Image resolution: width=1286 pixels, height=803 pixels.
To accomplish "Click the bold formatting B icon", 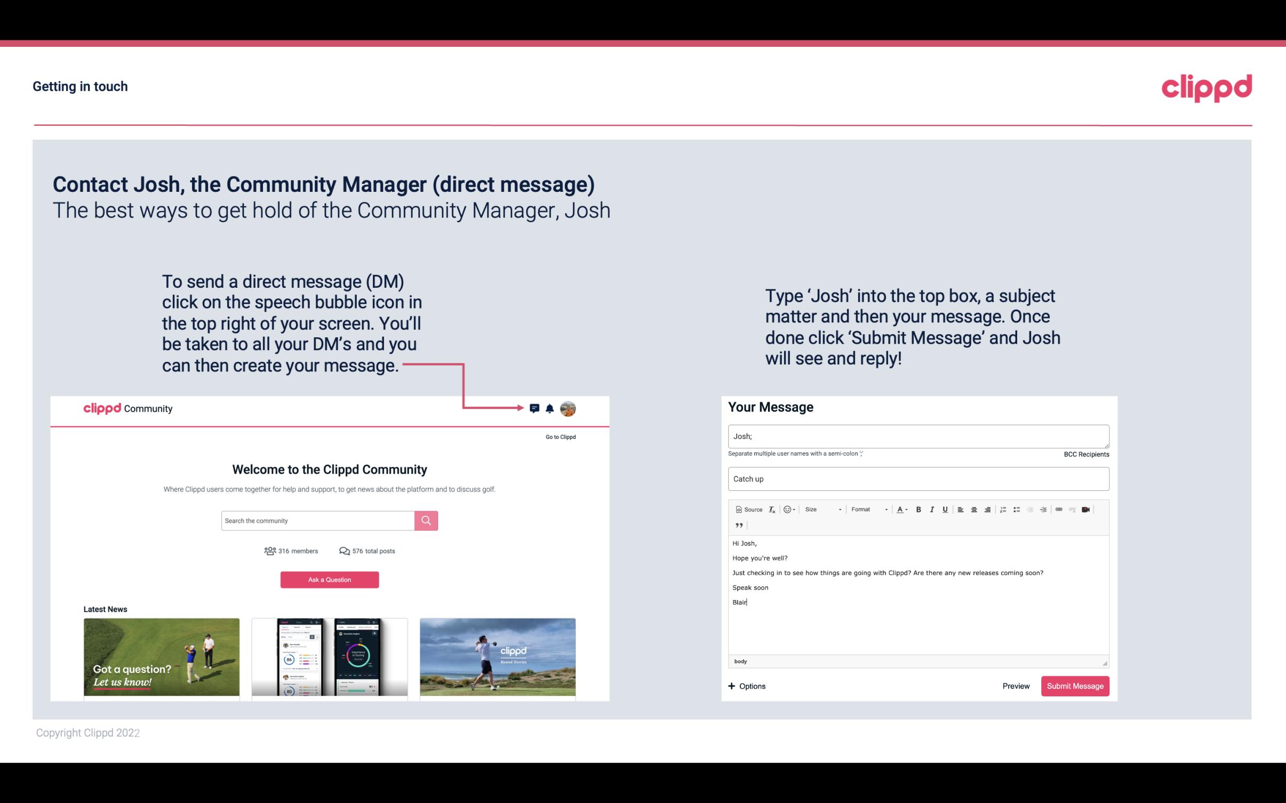I will coord(918,509).
